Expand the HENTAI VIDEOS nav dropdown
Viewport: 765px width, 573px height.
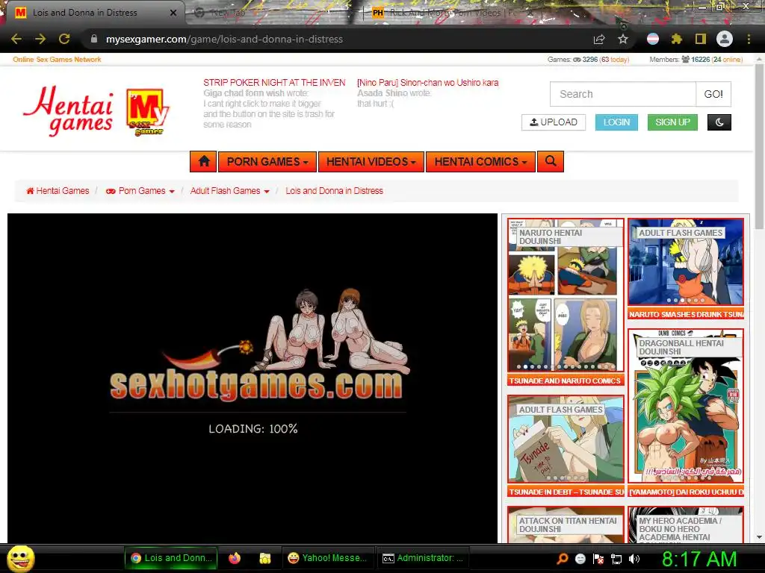click(371, 161)
